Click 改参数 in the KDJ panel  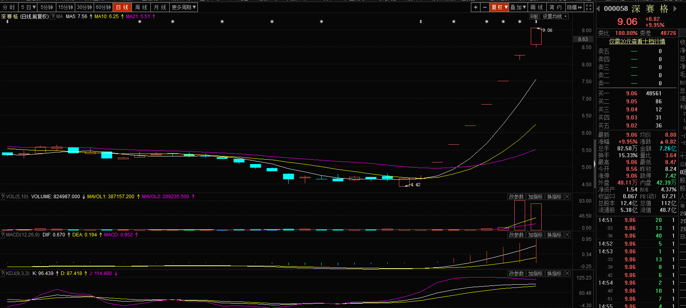[516, 273]
